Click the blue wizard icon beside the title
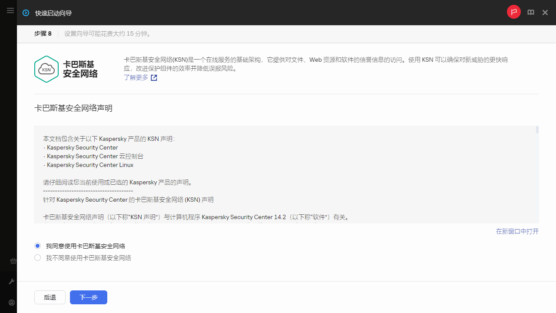This screenshot has width=556, height=313. [26, 13]
